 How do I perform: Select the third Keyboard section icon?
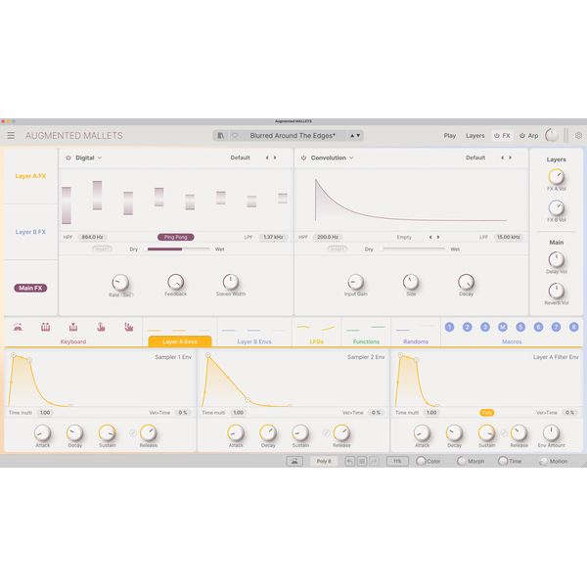coord(73,327)
